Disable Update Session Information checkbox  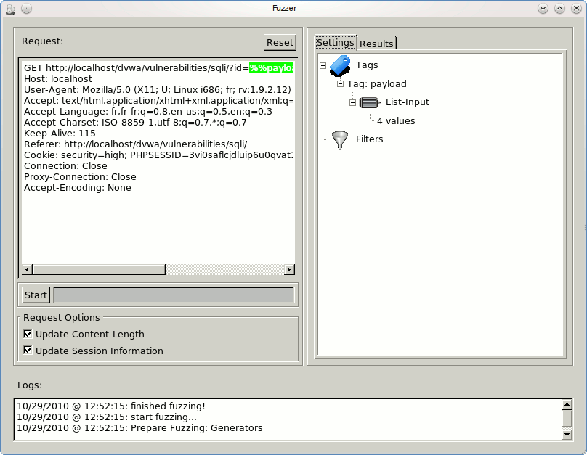point(28,351)
